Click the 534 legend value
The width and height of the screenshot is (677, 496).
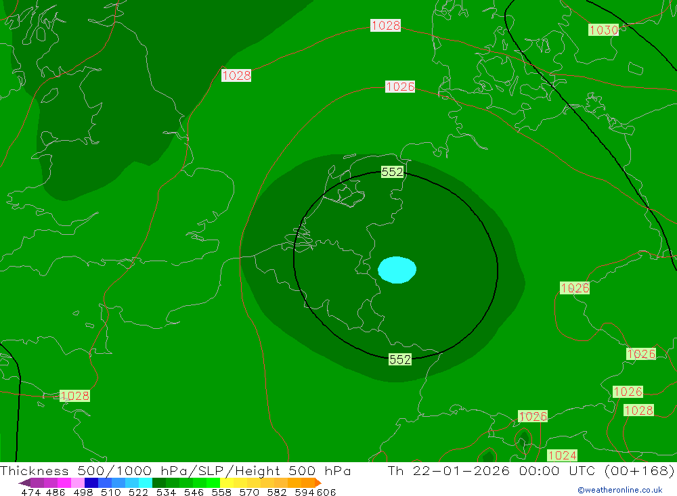tap(166, 492)
